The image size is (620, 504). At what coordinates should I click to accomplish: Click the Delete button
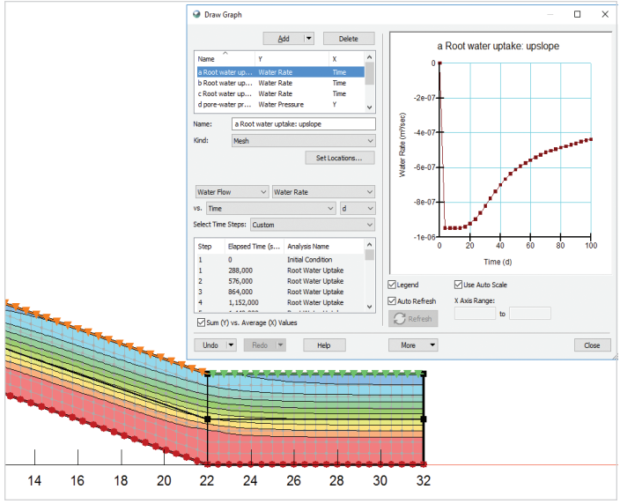(349, 39)
